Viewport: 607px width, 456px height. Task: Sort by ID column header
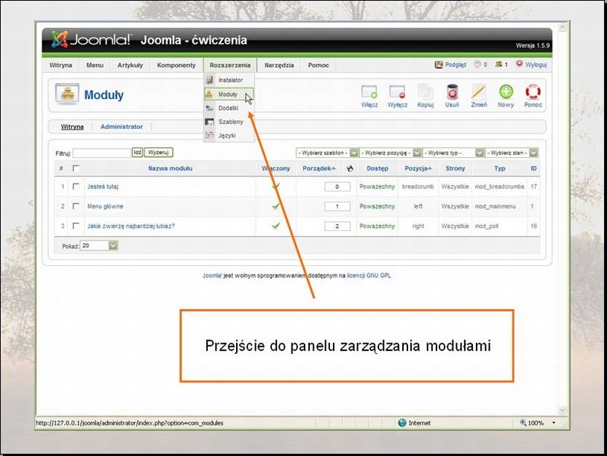(x=533, y=168)
